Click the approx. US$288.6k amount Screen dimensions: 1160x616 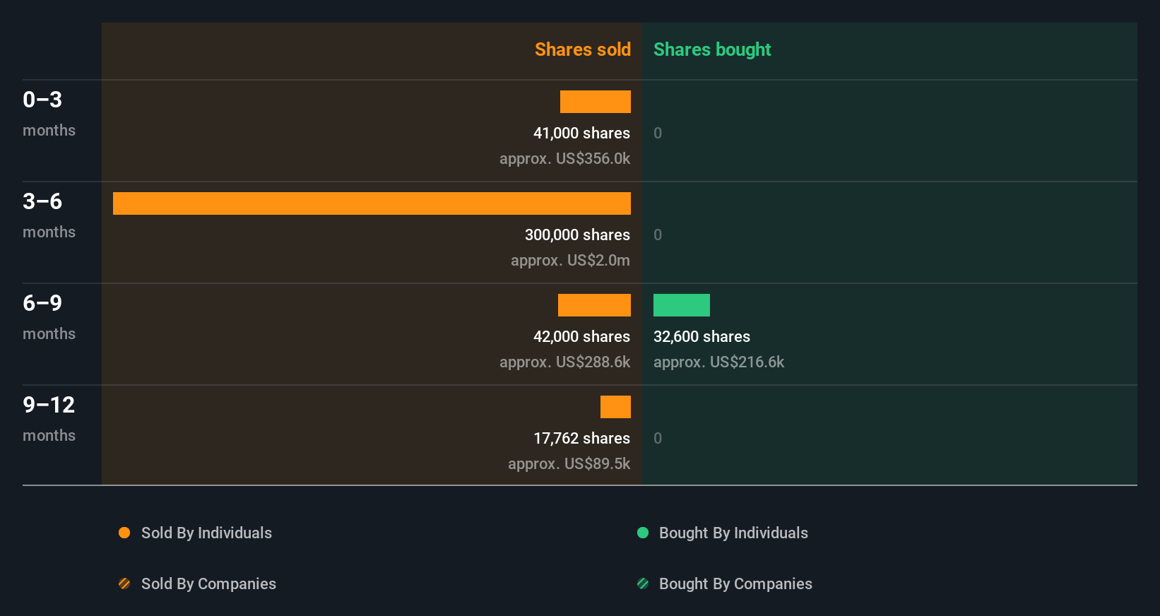click(564, 362)
